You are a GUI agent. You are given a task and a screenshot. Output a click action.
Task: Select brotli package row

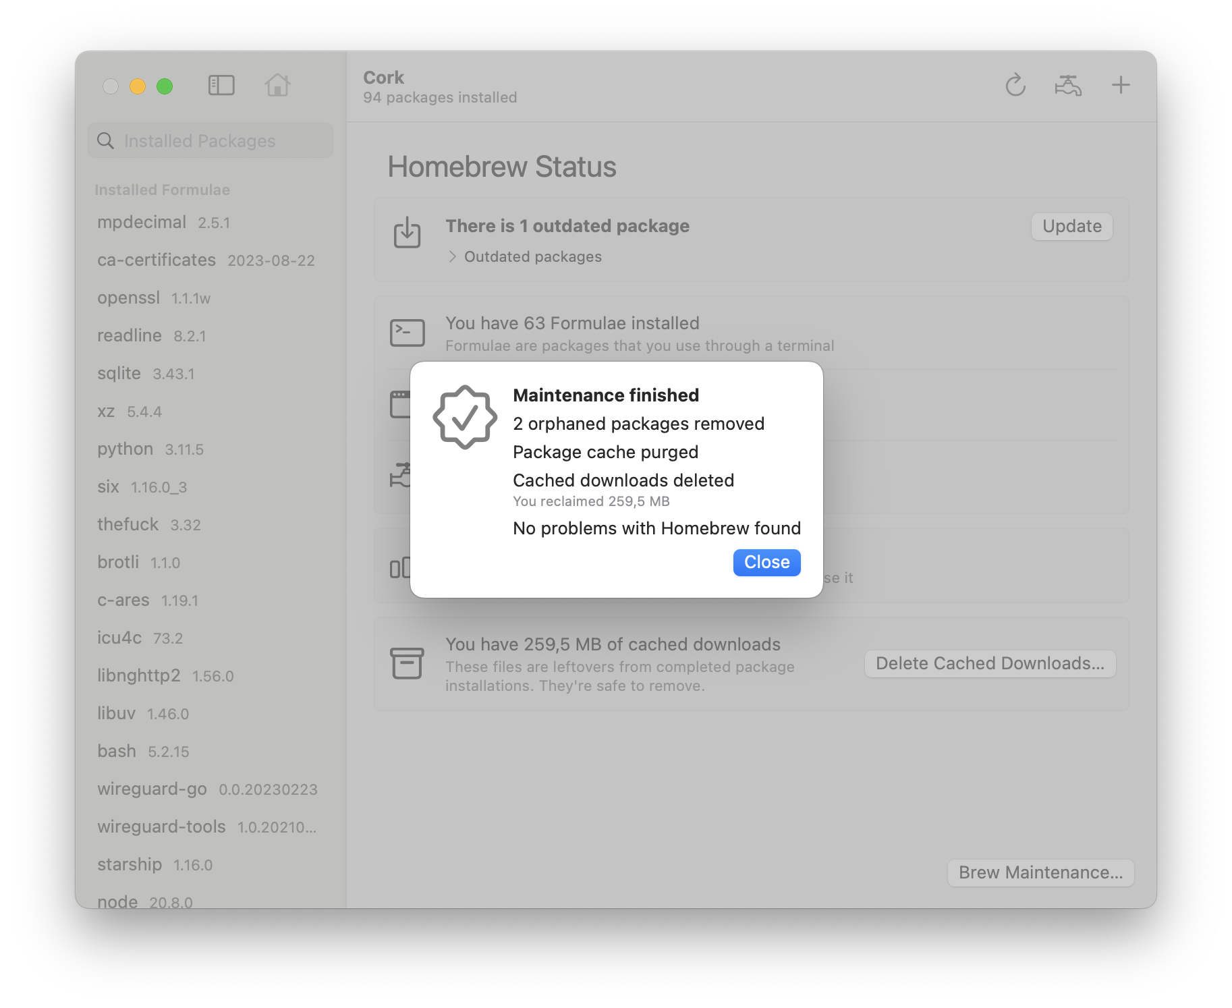click(211, 563)
